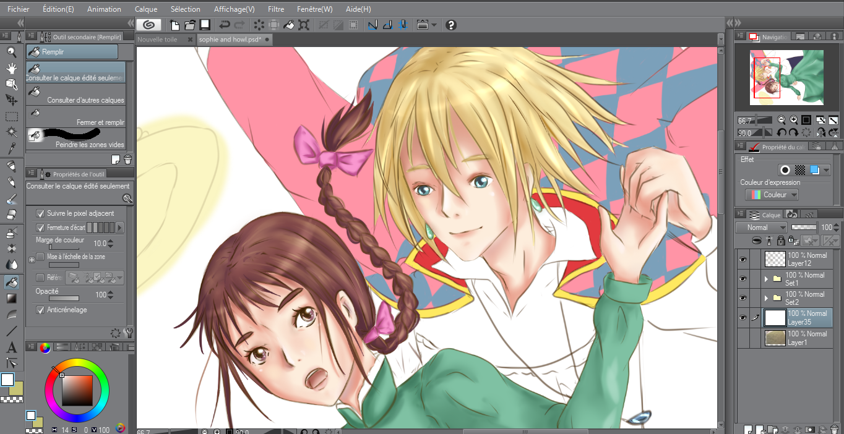844x434 pixels.
Task: Choose Consulter d'autres calques sub tool
Action: (x=76, y=95)
